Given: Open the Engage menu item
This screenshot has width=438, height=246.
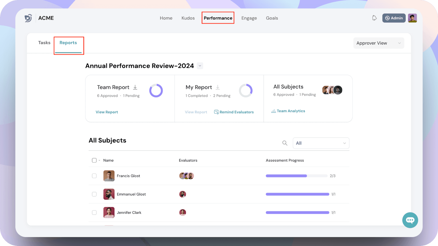Looking at the screenshot, I should pos(249,18).
